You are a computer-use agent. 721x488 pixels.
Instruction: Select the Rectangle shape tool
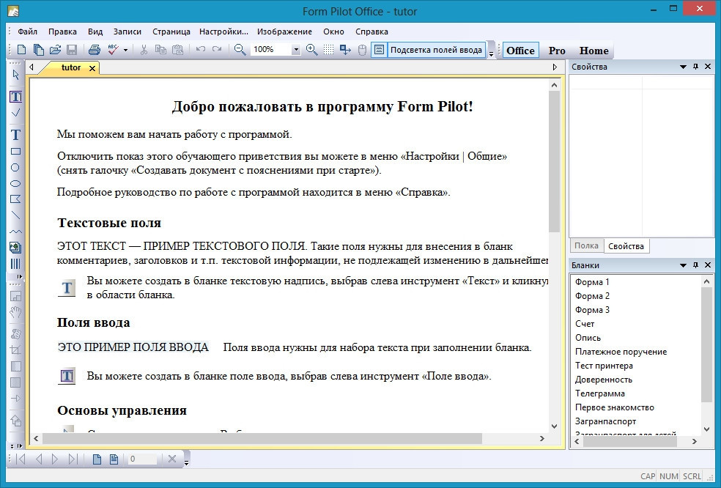[x=15, y=152]
